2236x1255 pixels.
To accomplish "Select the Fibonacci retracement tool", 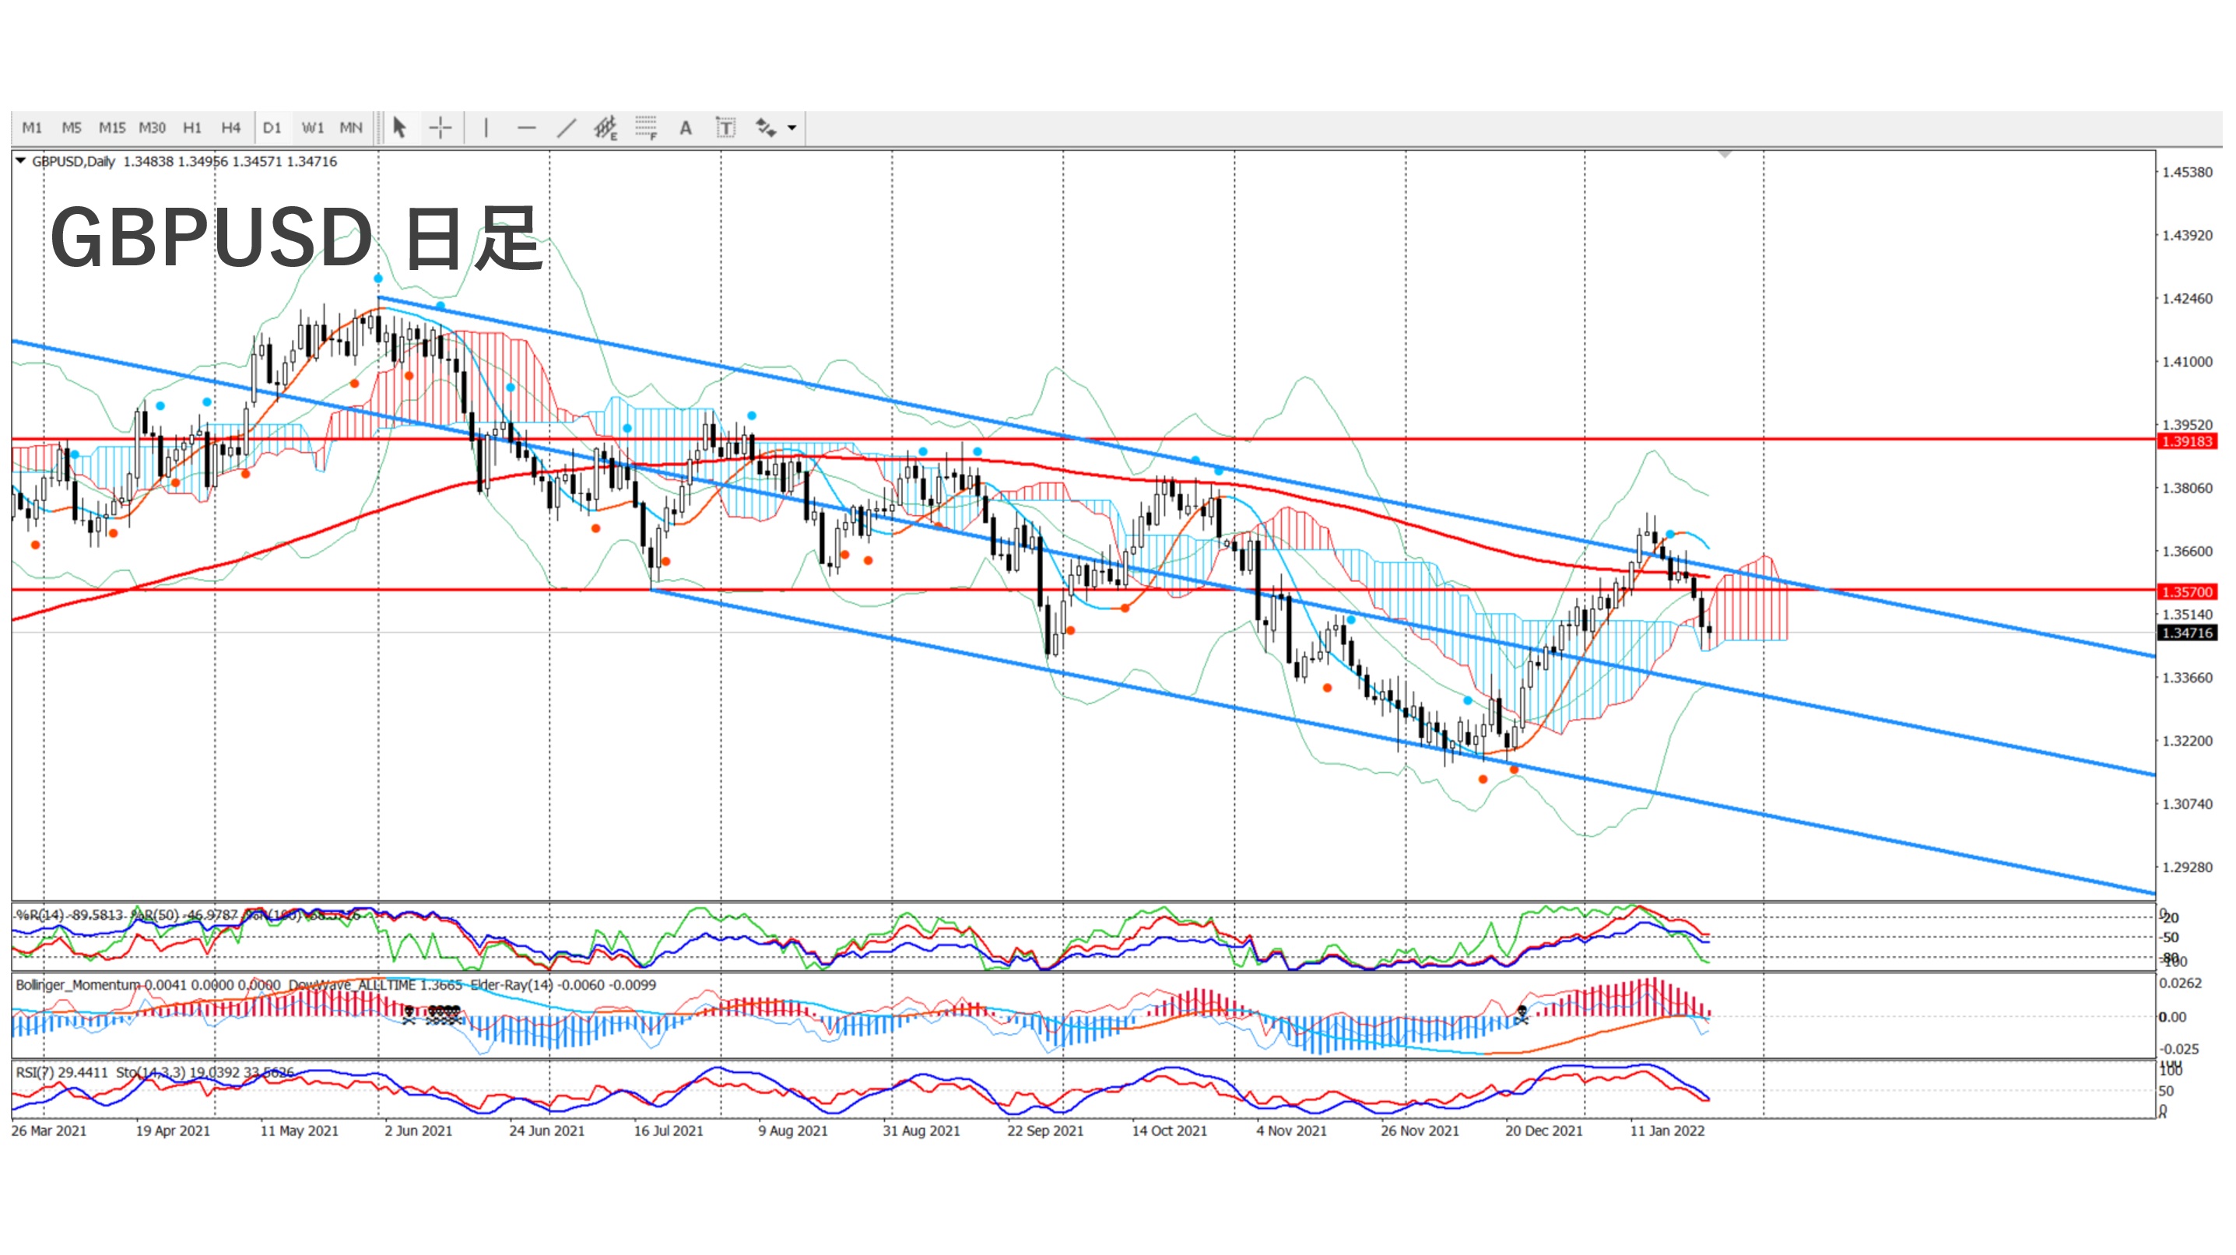I will [646, 128].
